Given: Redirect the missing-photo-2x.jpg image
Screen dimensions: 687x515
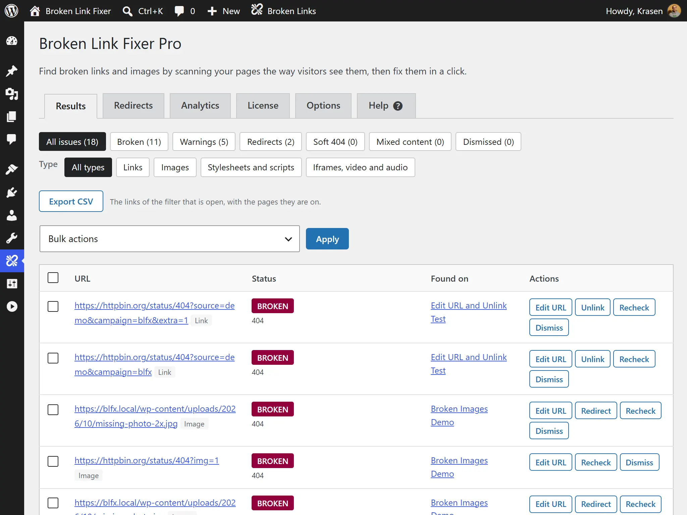Looking at the screenshot, I should [596, 411].
